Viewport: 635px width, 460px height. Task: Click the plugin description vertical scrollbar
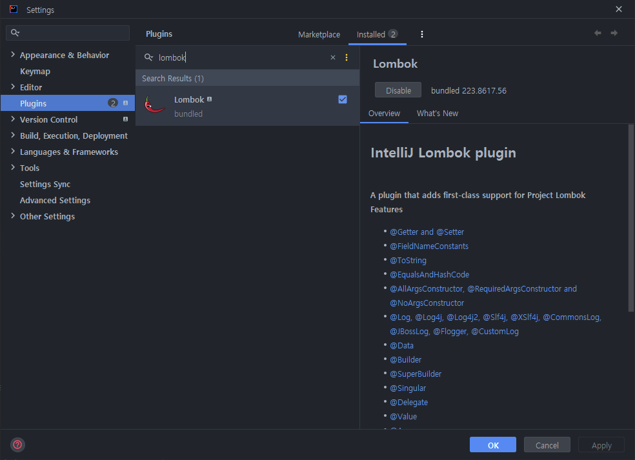coord(630,218)
